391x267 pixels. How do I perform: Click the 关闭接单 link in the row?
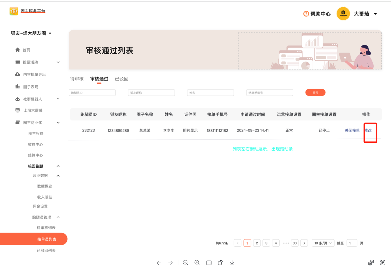pyautogui.click(x=352, y=130)
